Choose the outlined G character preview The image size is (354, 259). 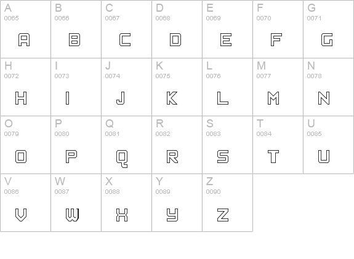[327, 40]
